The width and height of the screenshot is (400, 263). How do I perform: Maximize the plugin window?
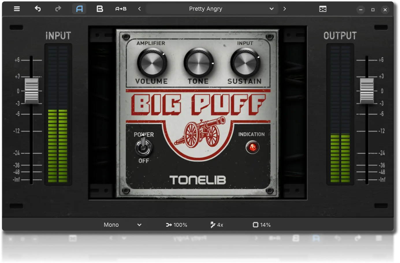pos(373,10)
